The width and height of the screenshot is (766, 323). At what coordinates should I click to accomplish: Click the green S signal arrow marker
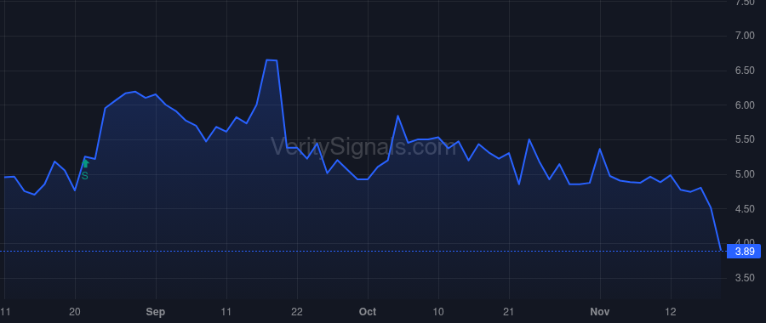tap(85, 164)
